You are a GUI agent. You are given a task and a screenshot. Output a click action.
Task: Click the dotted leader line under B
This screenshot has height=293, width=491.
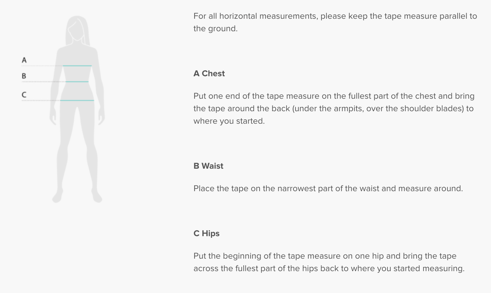point(43,82)
